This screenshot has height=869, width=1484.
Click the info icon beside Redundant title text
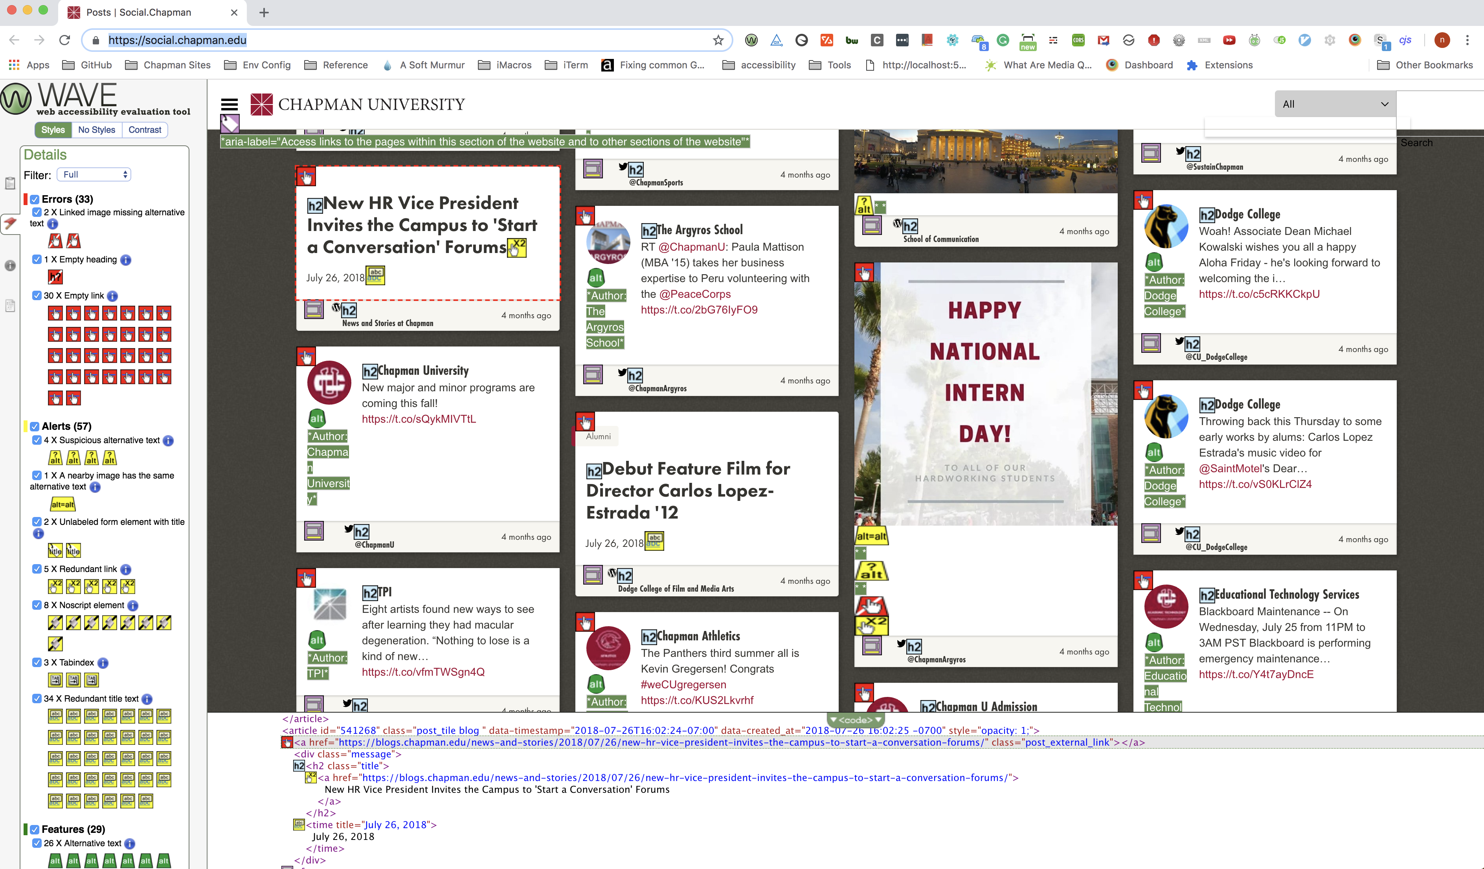coord(147,699)
